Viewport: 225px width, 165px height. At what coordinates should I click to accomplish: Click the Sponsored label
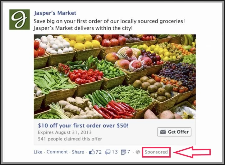click(156, 152)
